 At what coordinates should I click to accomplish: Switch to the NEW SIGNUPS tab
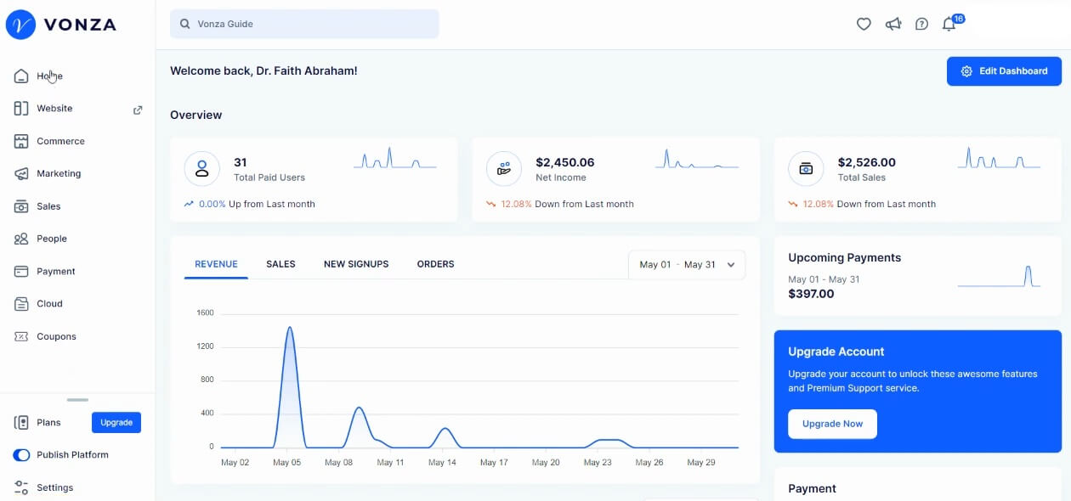point(356,264)
